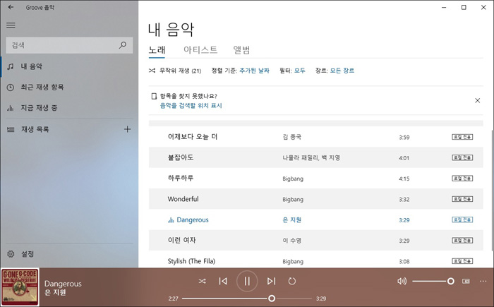Click local-only badge on 붙잡아도 row

[x=462, y=157]
